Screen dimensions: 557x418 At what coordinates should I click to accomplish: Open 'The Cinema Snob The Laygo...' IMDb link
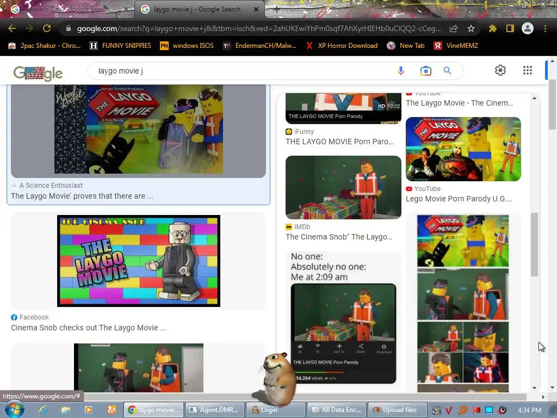[339, 237]
